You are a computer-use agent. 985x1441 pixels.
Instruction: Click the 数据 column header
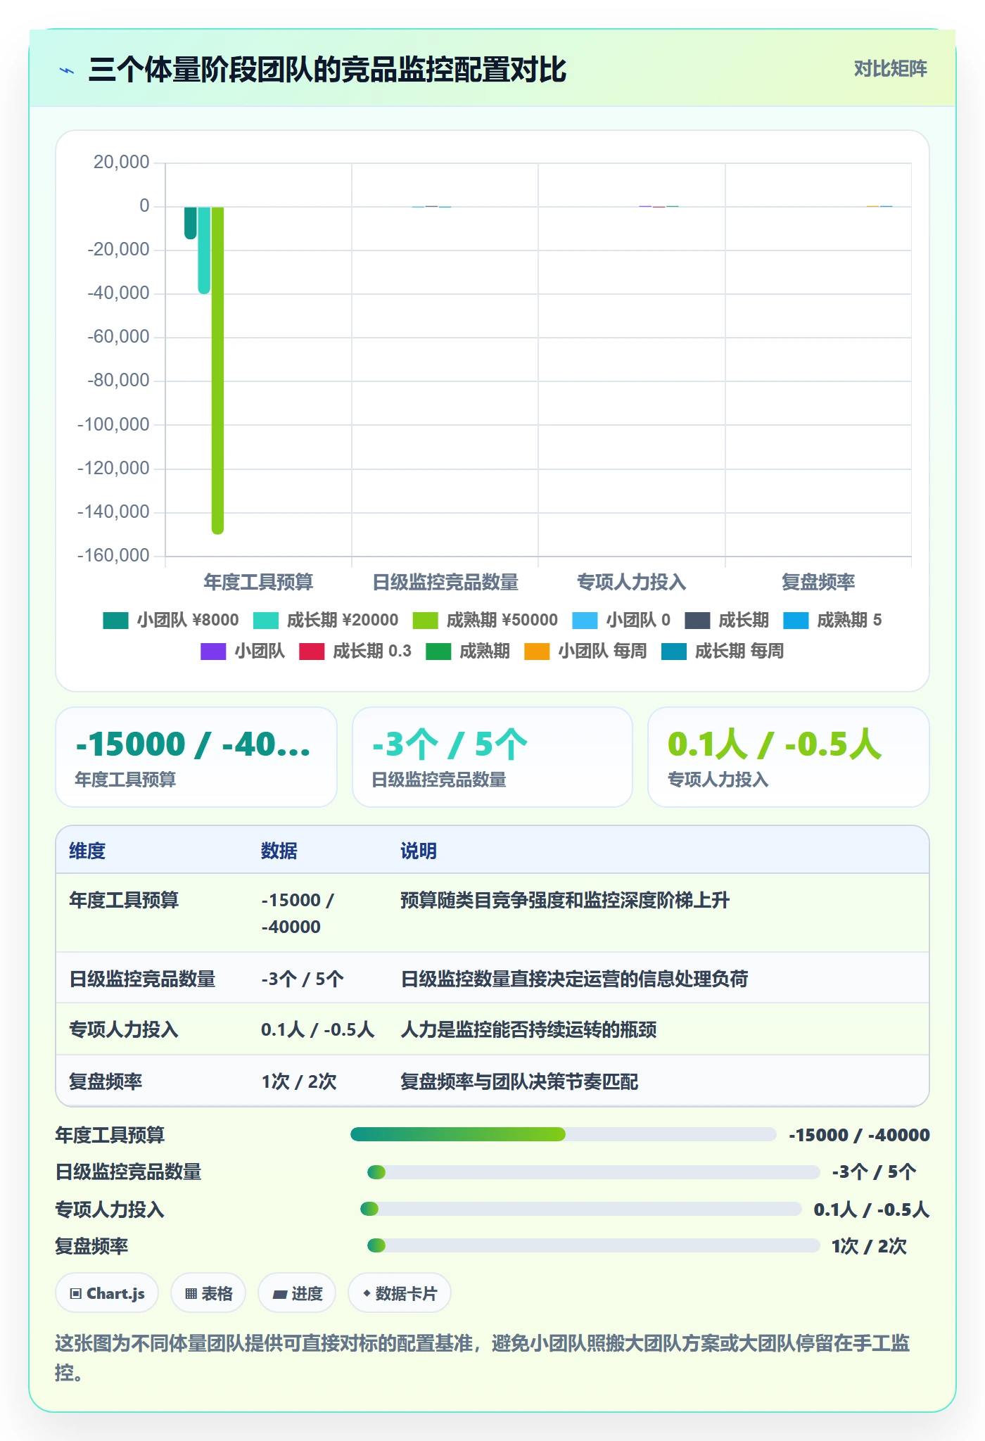279,851
